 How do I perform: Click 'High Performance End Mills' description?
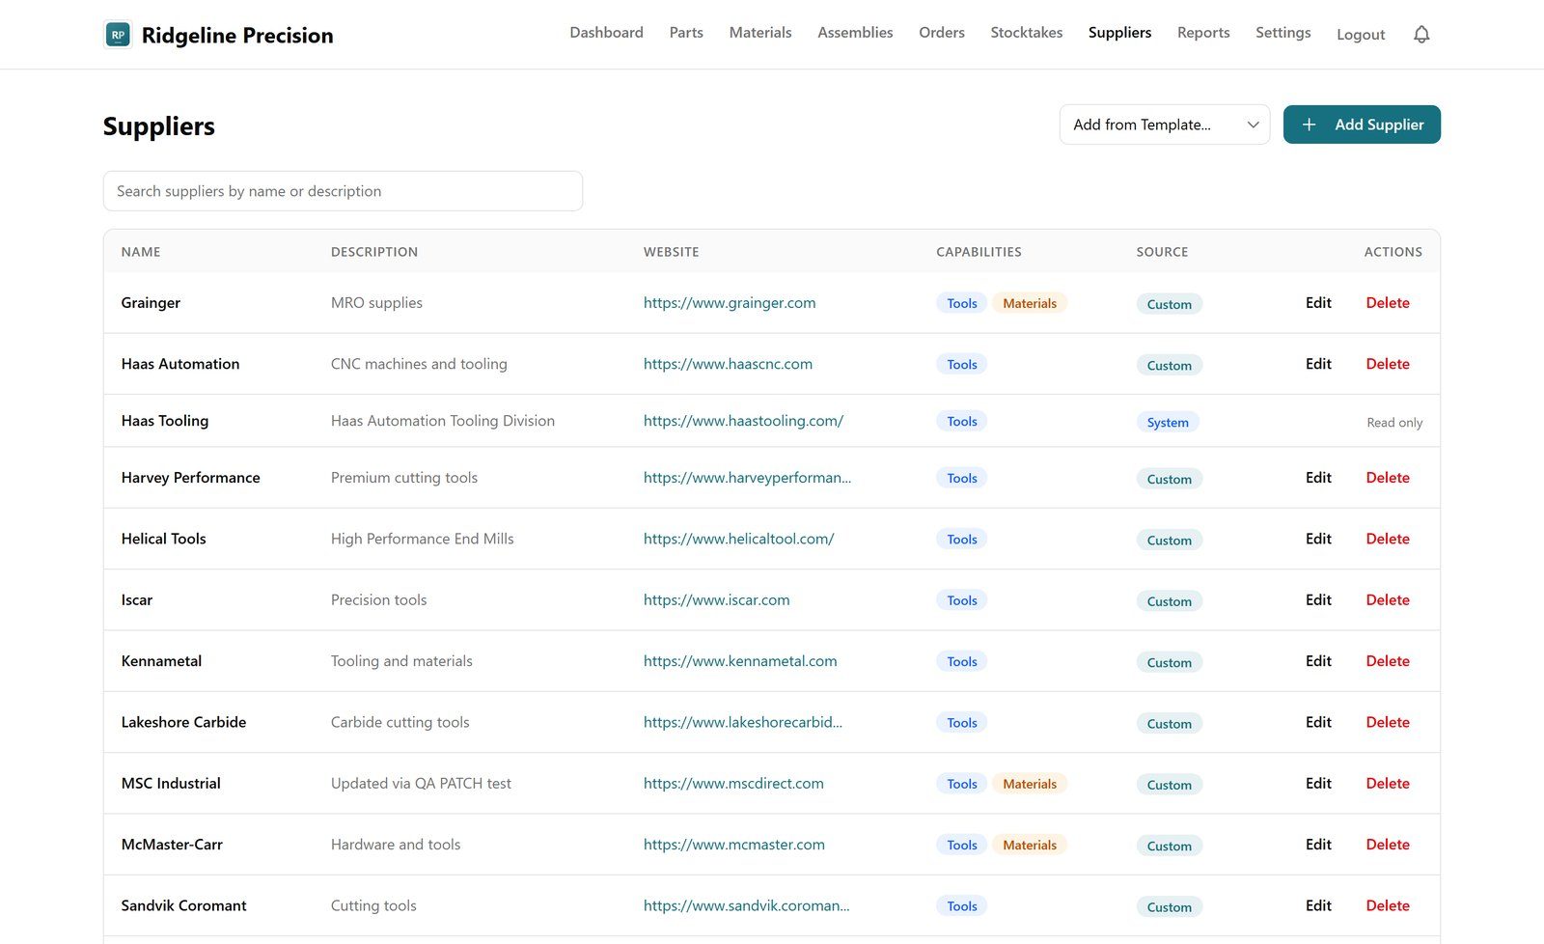point(423,539)
